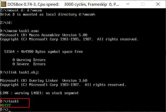Image resolution: width=166 pixels, height=112 pixels.
Task: Maximize the DOSBox window
Action: pyautogui.click(x=143, y=4)
